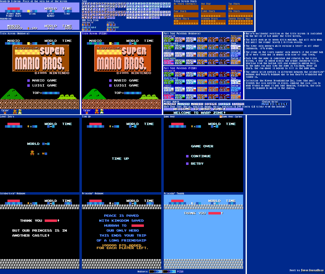Click LUIGI GAME text in FCEUX title screen
This screenshot has width=325, height=274.
point(127,85)
